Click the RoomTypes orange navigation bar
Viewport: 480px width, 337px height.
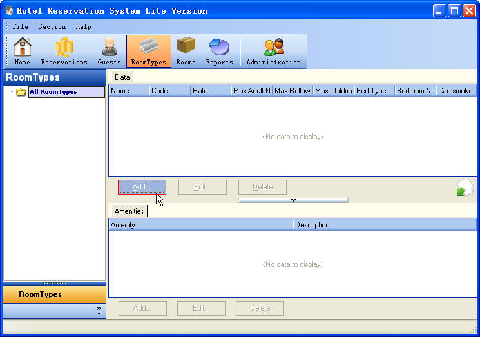click(54, 294)
